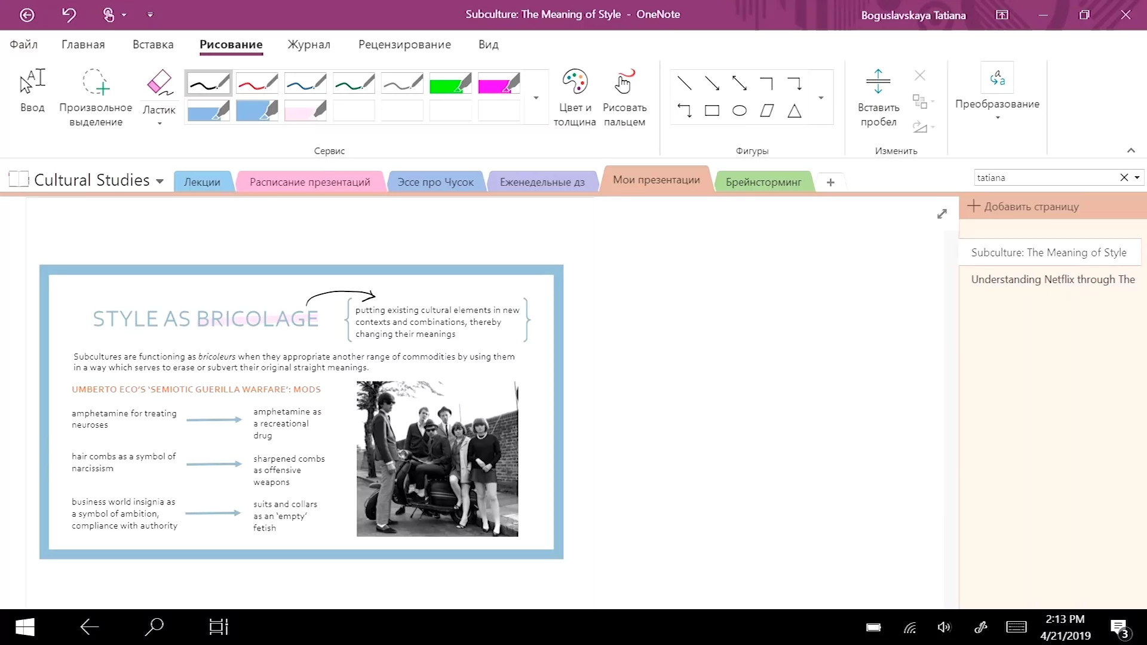The width and height of the screenshot is (1147, 645).
Task: Pick the single arrow line shape
Action: click(x=712, y=83)
